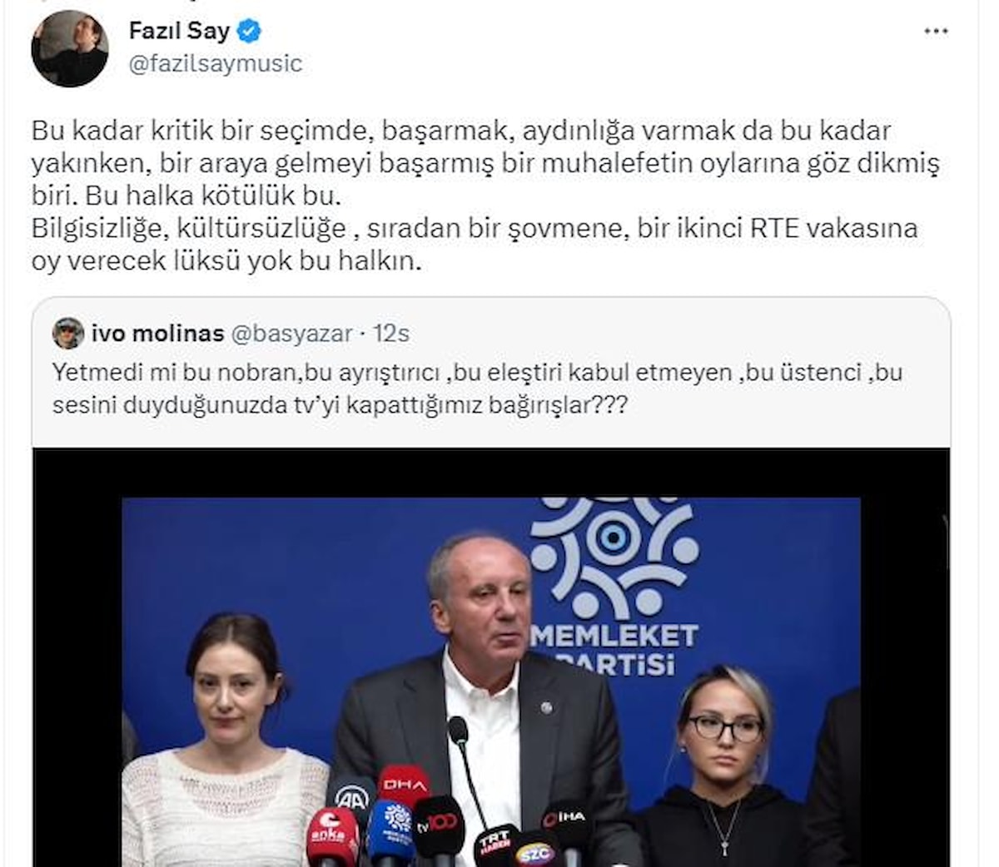Click the 12s timestamp of quoted tweet

pos(390,333)
